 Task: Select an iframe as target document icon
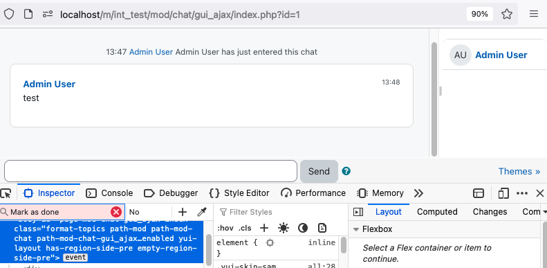[479, 193]
